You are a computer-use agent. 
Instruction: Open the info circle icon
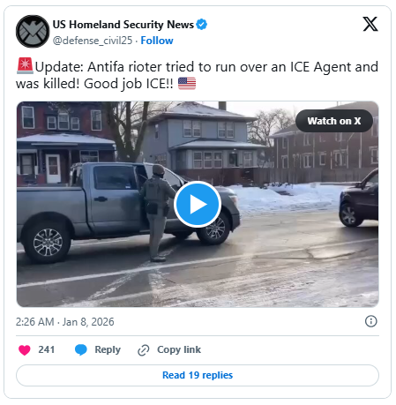coord(370,321)
